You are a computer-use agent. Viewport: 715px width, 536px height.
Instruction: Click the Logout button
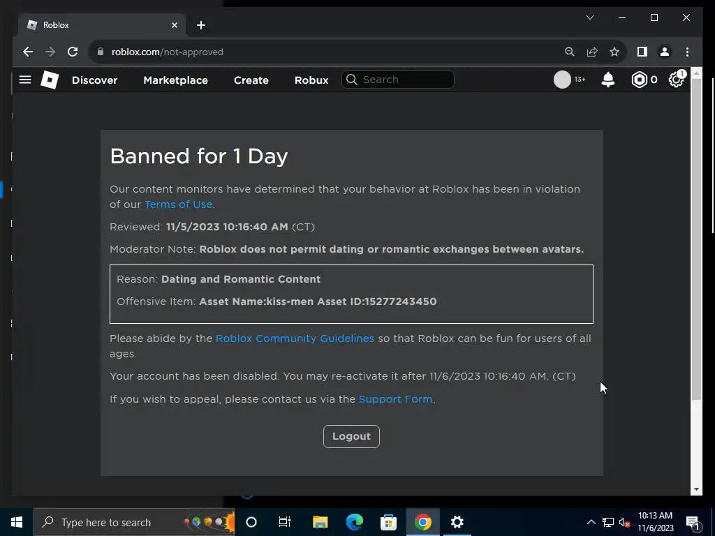pyautogui.click(x=351, y=437)
